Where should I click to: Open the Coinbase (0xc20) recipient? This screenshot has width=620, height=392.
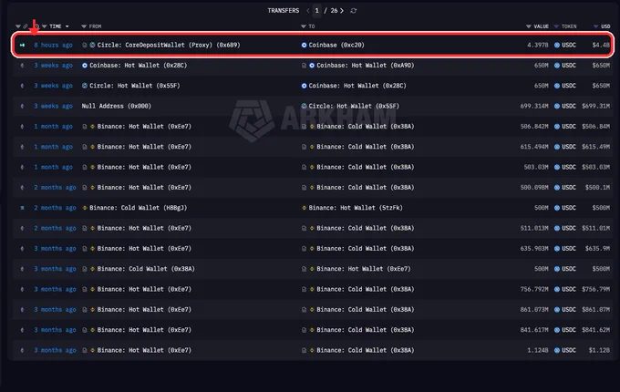(336, 45)
